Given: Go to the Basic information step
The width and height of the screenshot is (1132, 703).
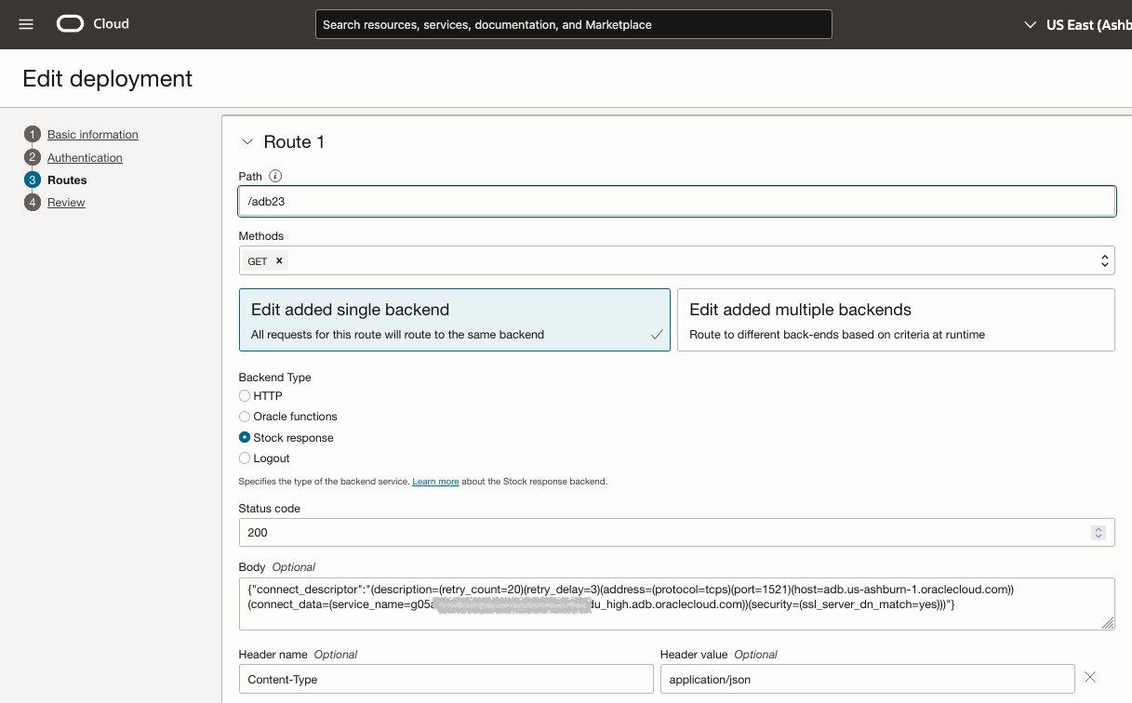Looking at the screenshot, I should [92, 135].
